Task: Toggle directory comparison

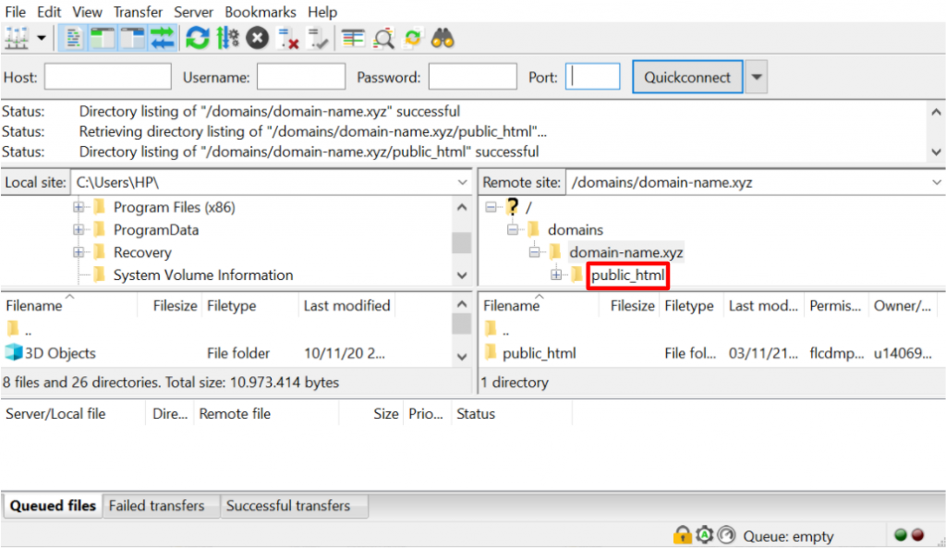Action: (x=384, y=38)
